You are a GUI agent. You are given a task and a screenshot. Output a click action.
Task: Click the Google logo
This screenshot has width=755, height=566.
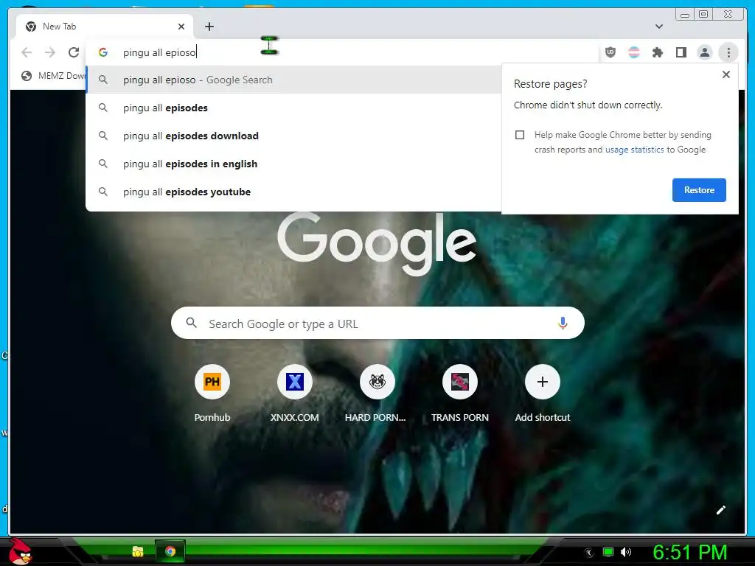377,244
